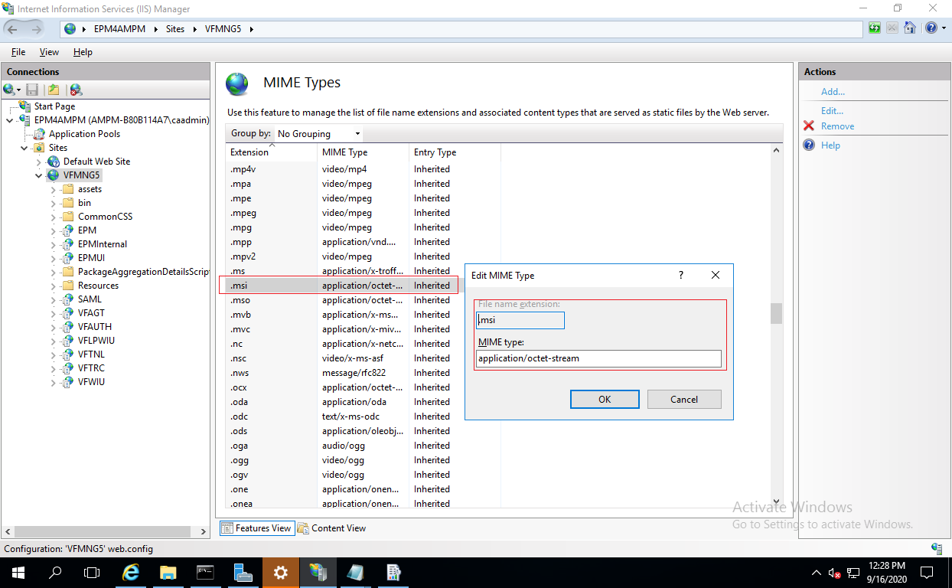Click the Add... action link
Viewport: 952px width, 588px height.
click(x=833, y=91)
